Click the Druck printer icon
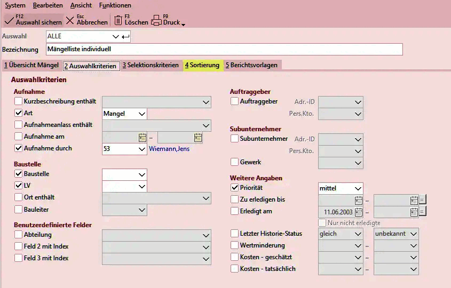This screenshot has height=288, width=451. click(x=156, y=20)
